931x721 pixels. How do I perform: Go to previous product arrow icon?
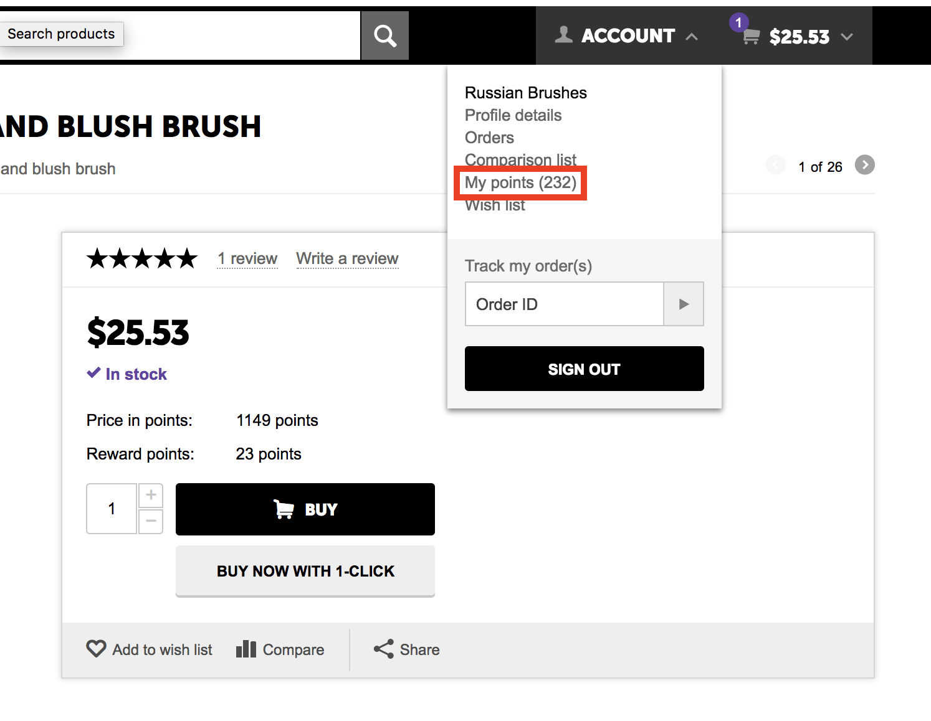[x=775, y=165]
